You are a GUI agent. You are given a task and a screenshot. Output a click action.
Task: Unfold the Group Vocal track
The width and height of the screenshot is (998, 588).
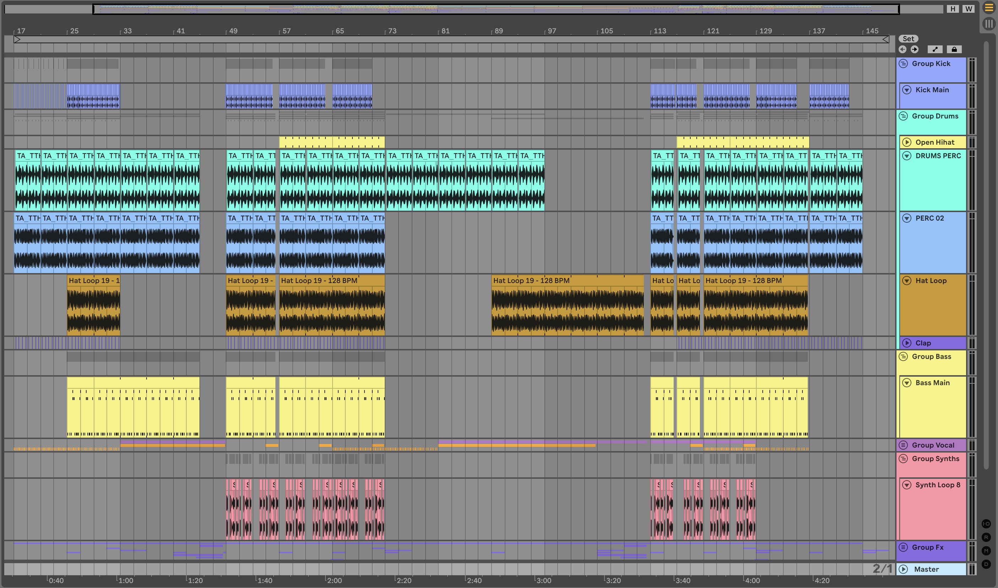point(903,445)
